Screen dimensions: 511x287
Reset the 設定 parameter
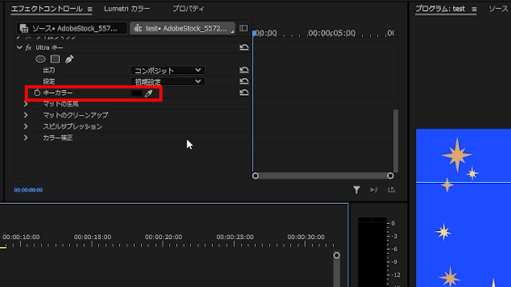244,81
